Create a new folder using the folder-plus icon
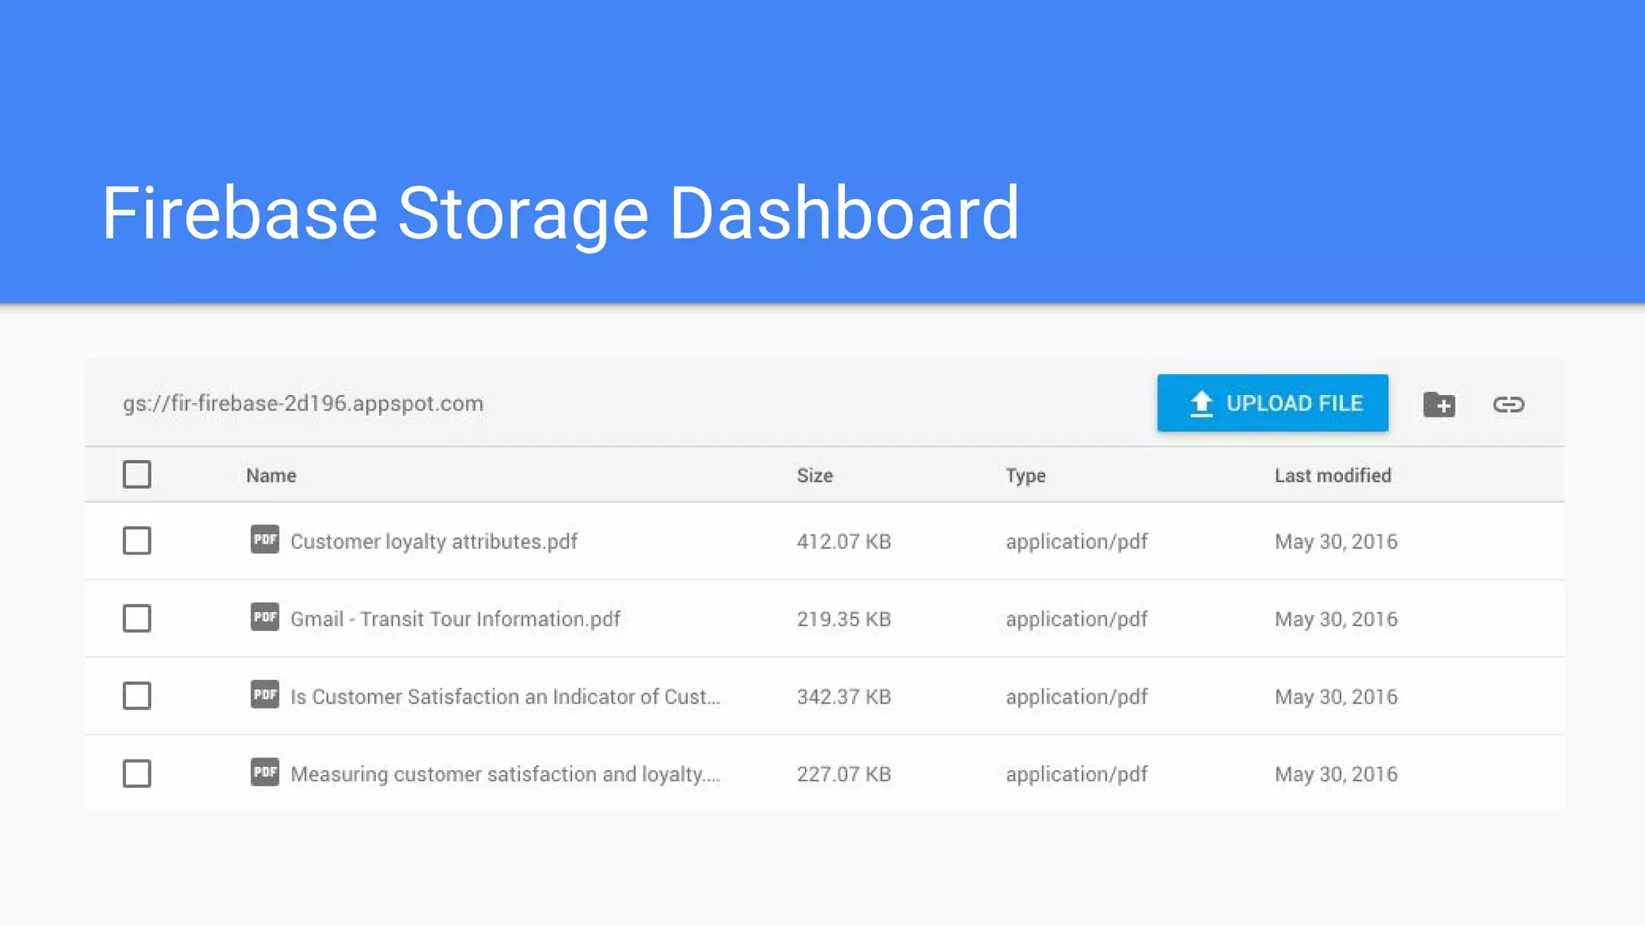Viewport: 1645px width, 925px height. click(x=1439, y=404)
